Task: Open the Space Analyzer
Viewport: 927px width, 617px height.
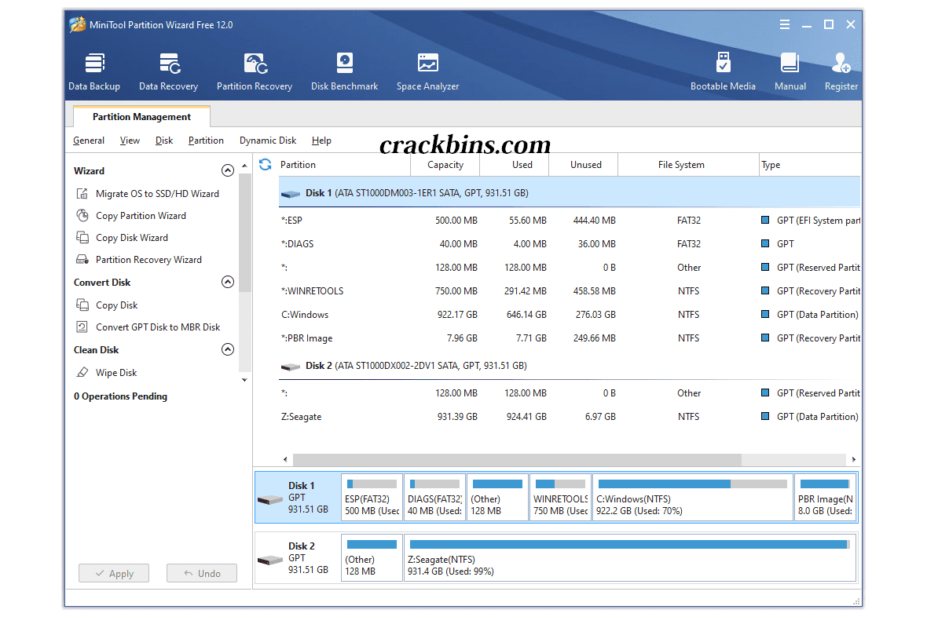Action: [x=427, y=71]
